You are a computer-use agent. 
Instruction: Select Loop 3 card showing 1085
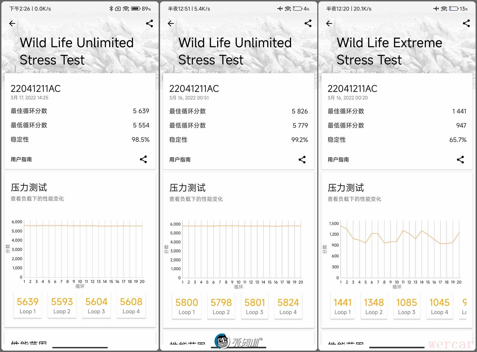coord(407,306)
